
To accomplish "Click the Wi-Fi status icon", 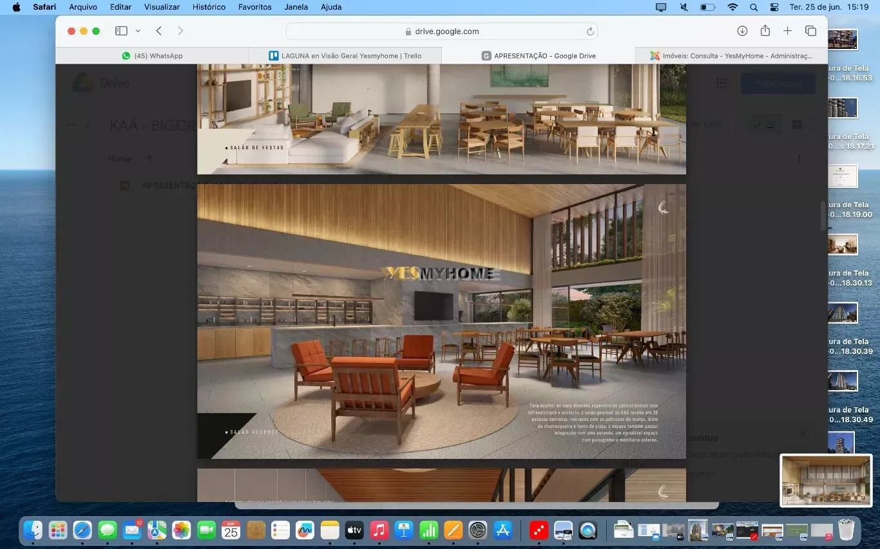I will [x=732, y=7].
